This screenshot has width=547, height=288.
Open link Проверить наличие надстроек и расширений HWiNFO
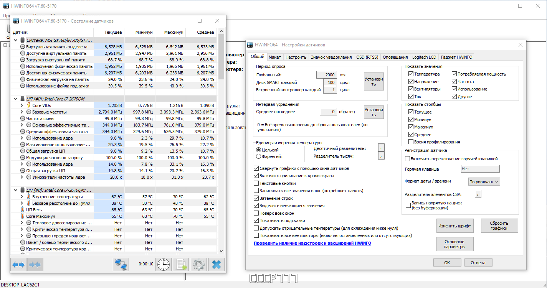pyautogui.click(x=312, y=243)
